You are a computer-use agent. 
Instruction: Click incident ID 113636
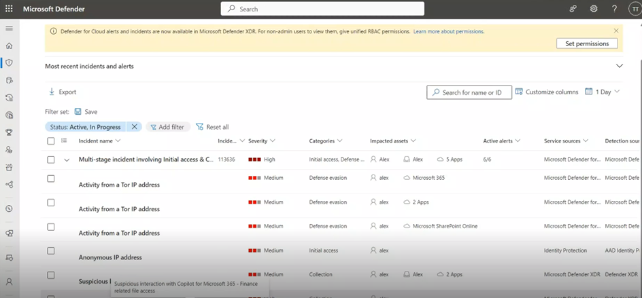coord(226,160)
